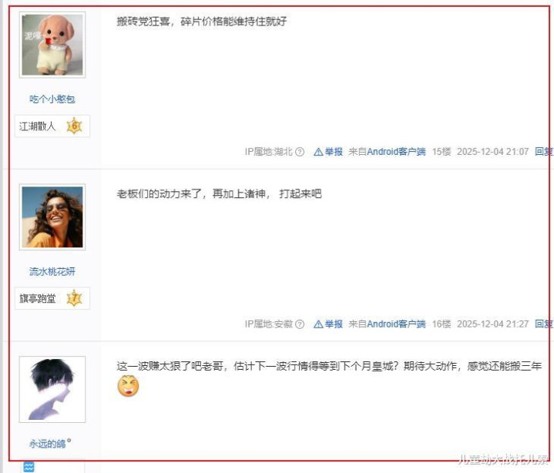Click the laughing emoji in third comment
554x473 pixels.
(x=128, y=386)
